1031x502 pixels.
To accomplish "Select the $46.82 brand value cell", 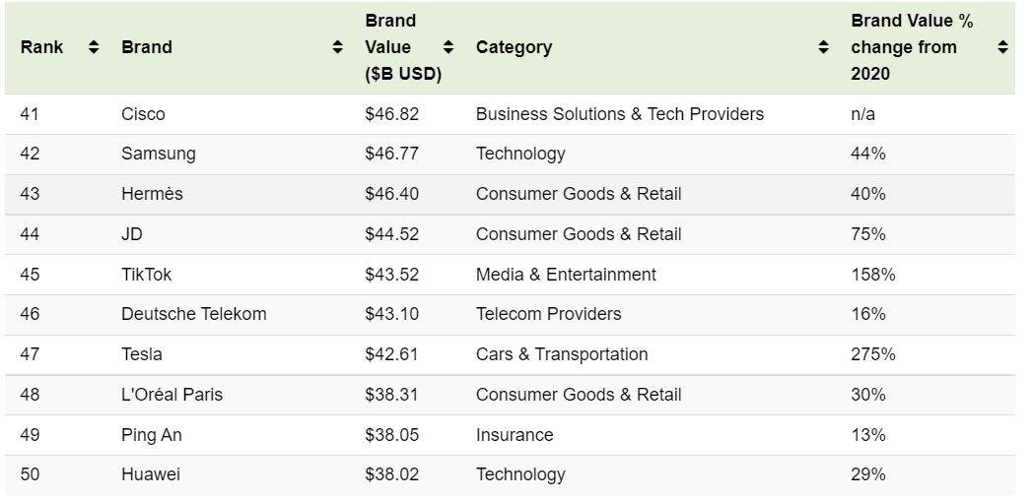I will 391,114.
